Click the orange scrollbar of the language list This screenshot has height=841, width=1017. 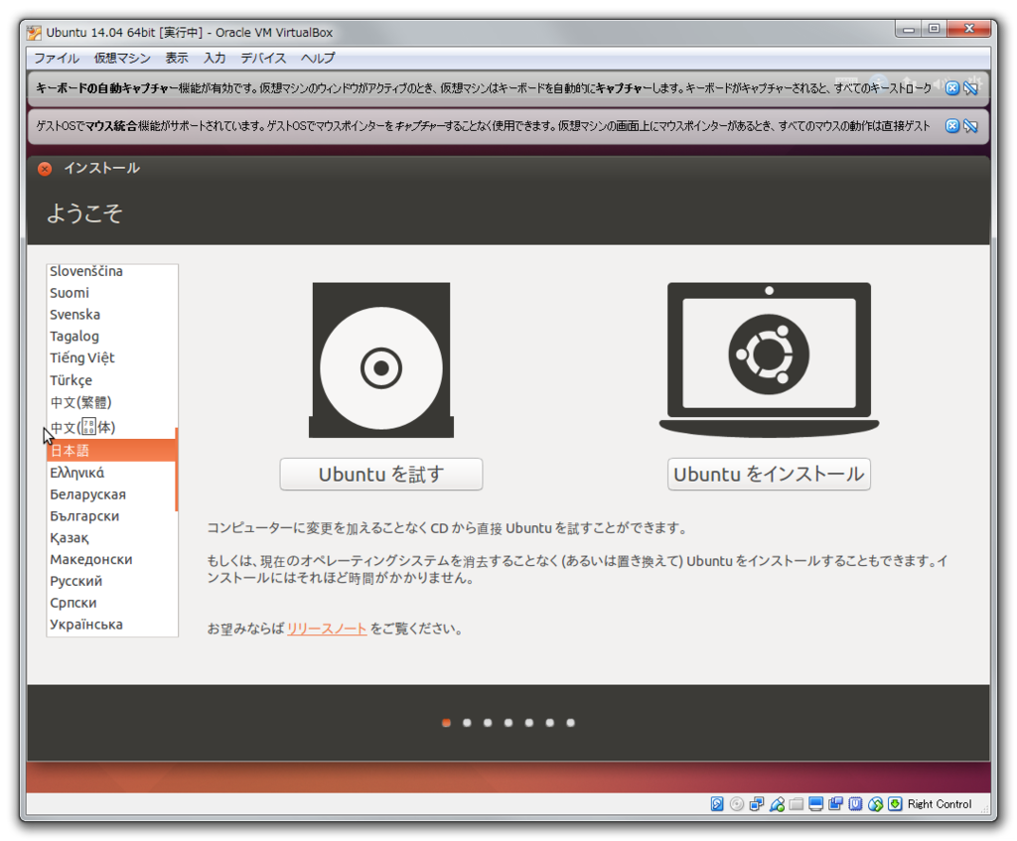pos(177,469)
